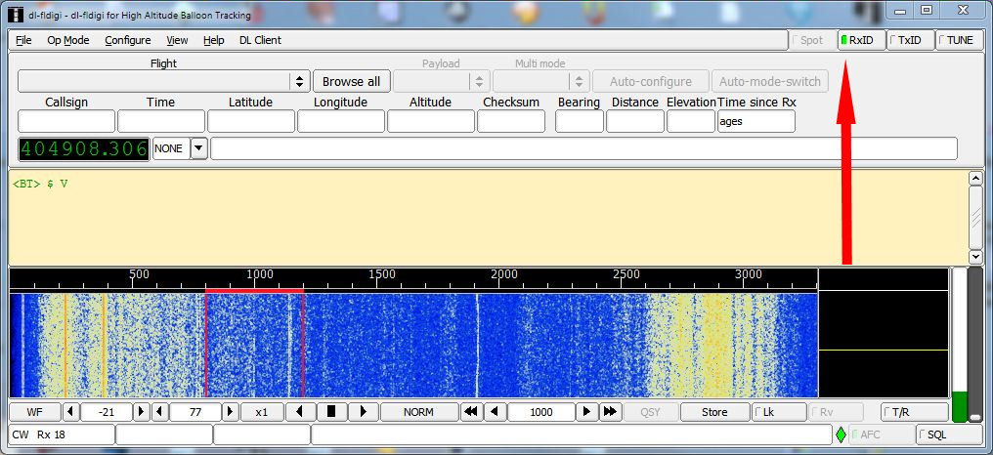Click the <BT> $ V received text
Image resolution: width=993 pixels, height=455 pixels.
point(40,184)
